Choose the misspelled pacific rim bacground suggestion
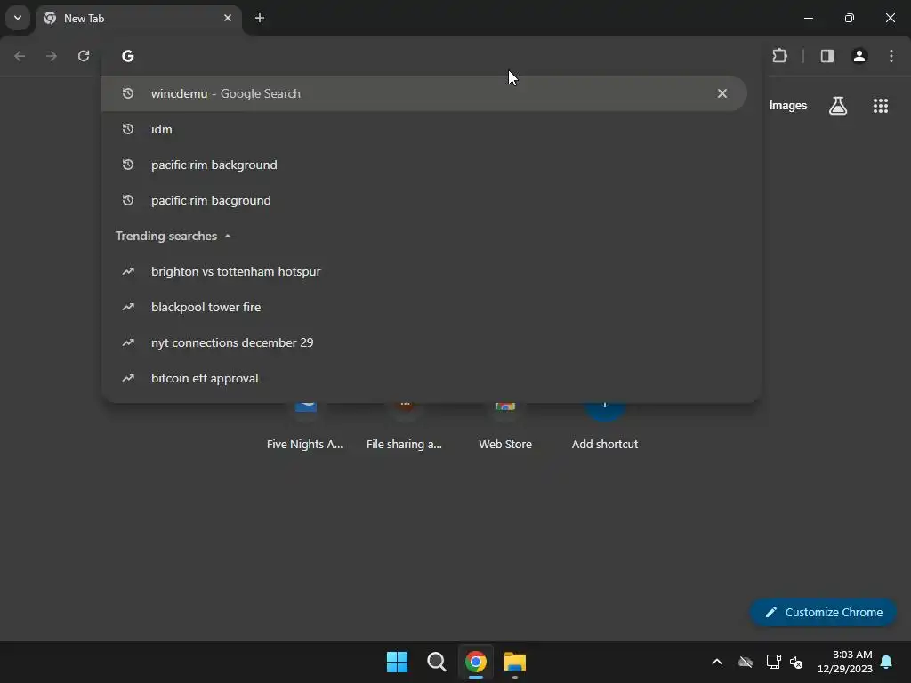The width and height of the screenshot is (911, 683). (x=431, y=200)
